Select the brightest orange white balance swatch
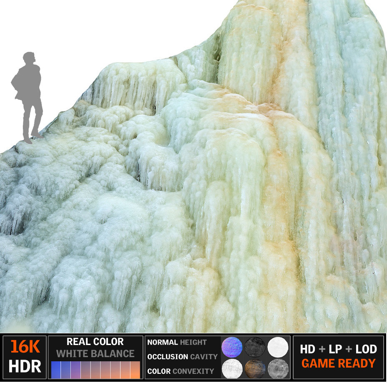The width and height of the screenshot is (387, 383). tap(135, 370)
